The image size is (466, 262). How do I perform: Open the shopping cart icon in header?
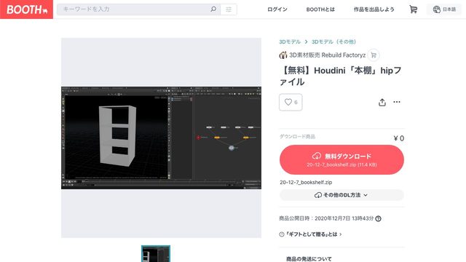click(413, 9)
